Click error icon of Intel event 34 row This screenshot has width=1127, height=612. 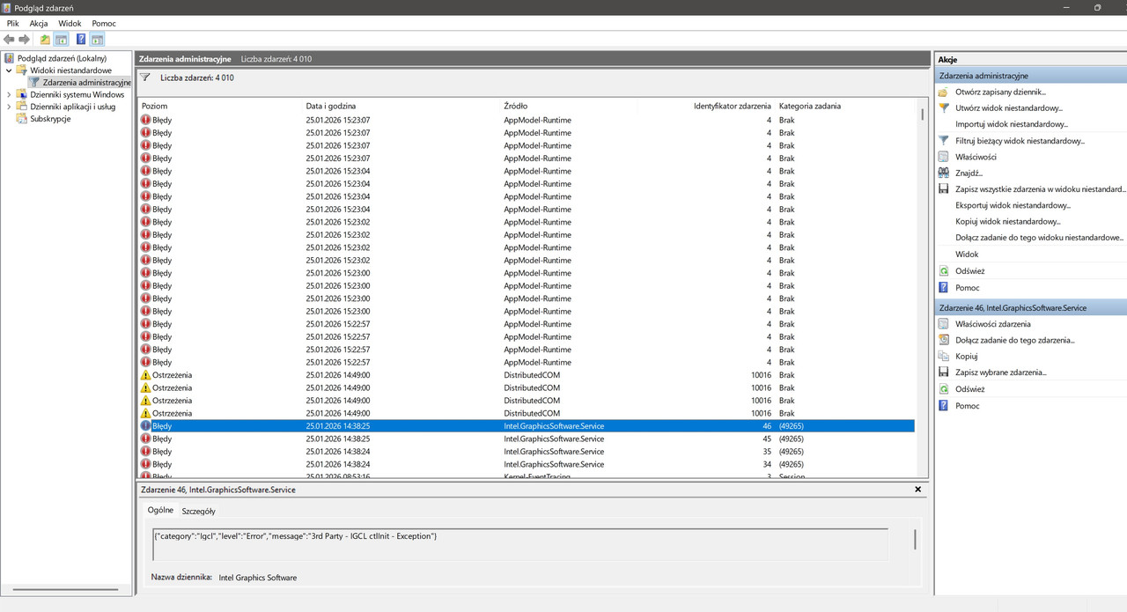145,464
